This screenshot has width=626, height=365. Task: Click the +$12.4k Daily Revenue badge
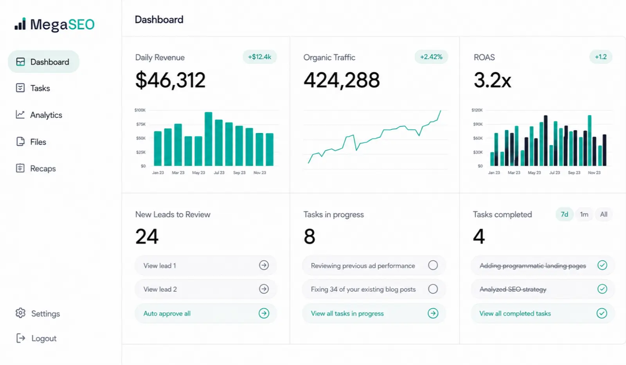coord(260,57)
